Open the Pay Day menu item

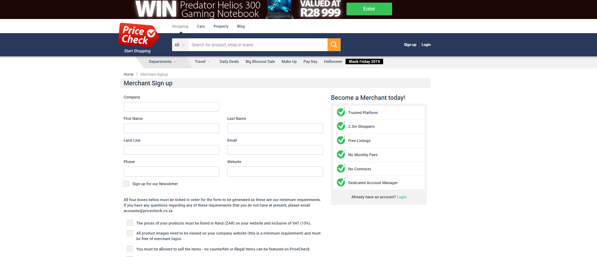(x=310, y=61)
